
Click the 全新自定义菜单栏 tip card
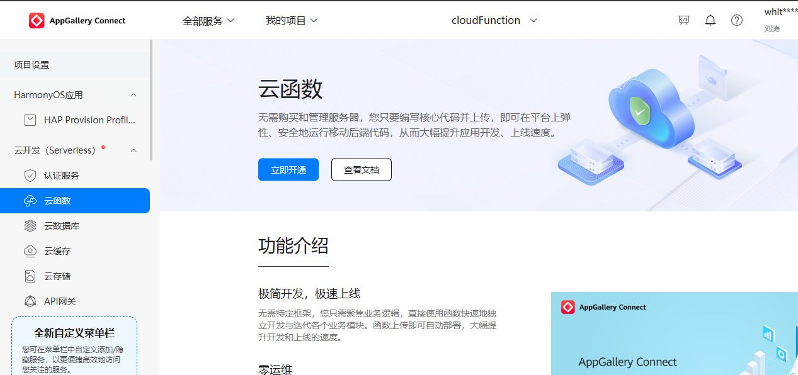coord(74,346)
